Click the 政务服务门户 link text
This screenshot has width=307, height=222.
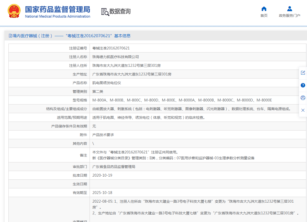(x=289, y=16)
